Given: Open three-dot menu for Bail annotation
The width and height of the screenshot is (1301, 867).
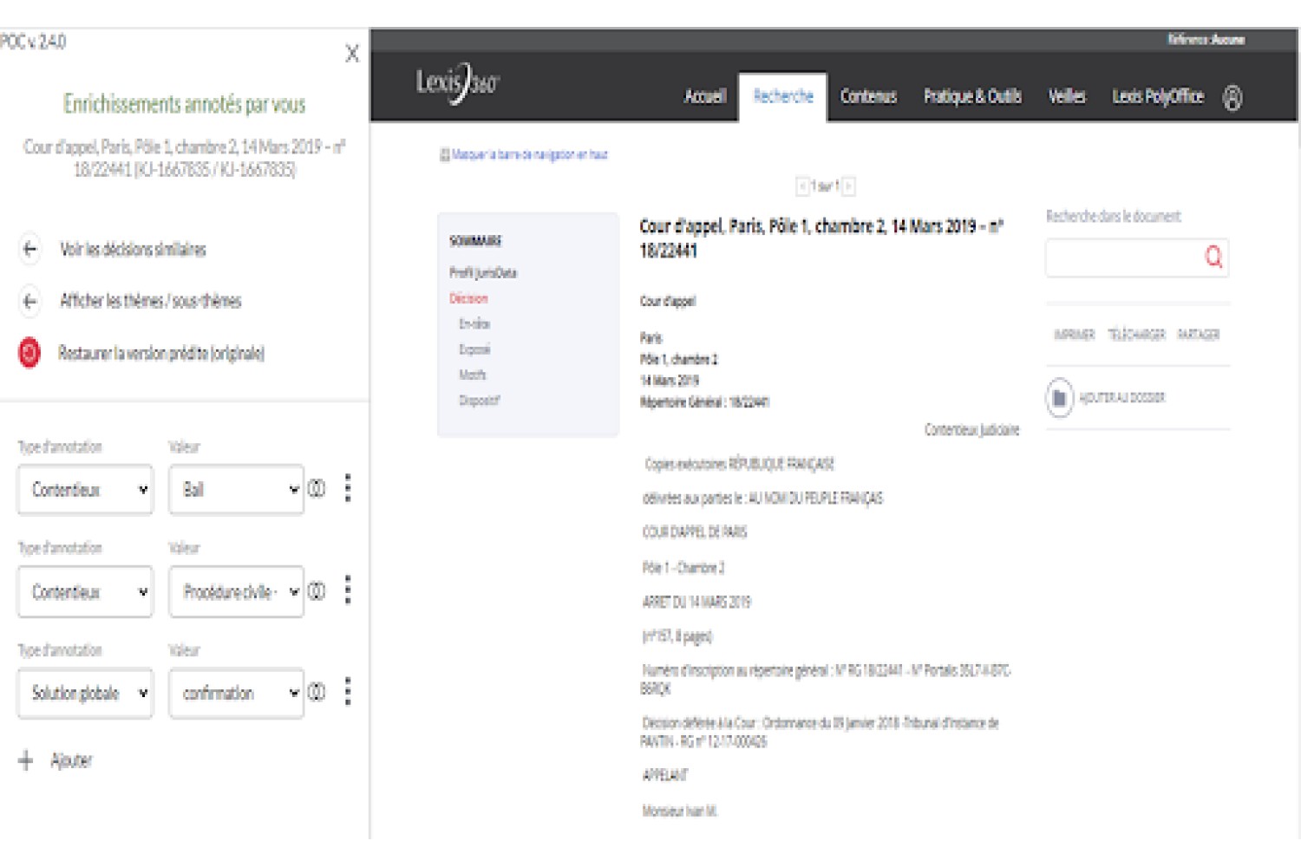Looking at the screenshot, I should pos(348,488).
